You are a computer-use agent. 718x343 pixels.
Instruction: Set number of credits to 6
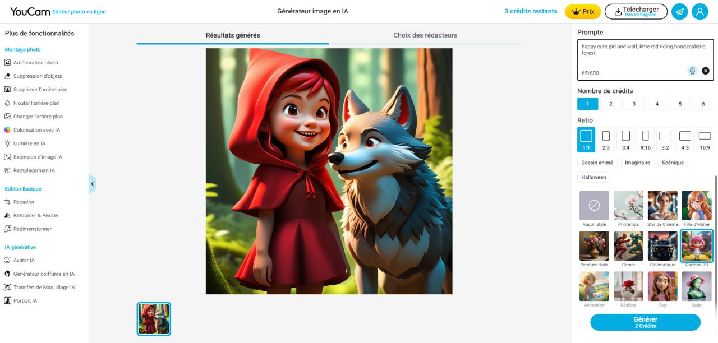coord(703,104)
